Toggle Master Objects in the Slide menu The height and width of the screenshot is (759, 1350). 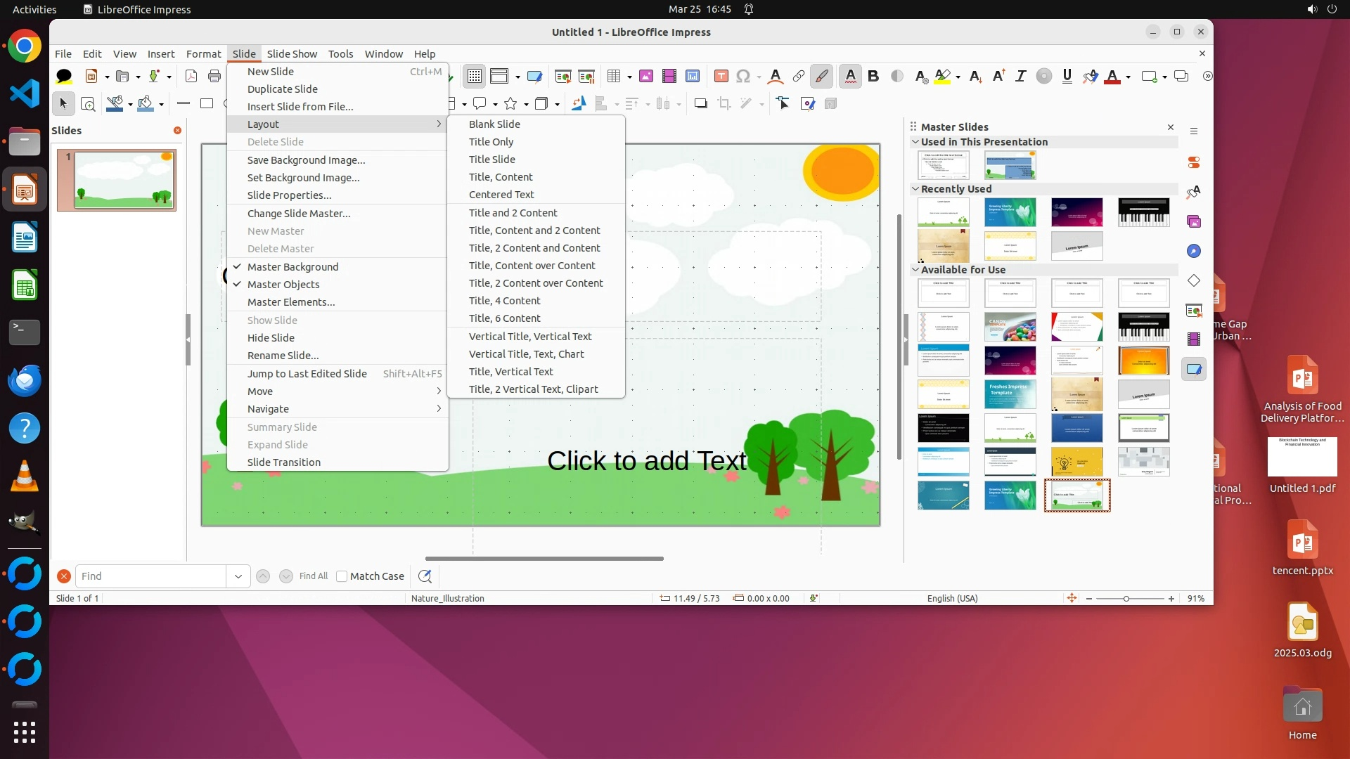click(x=283, y=285)
